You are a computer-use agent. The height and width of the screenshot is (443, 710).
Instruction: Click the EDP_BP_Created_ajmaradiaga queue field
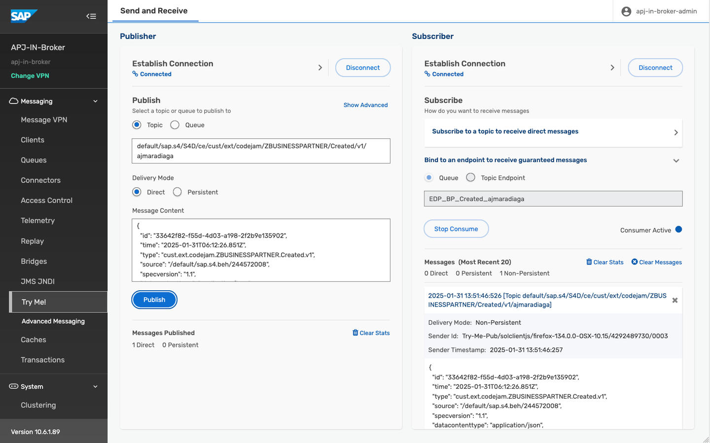click(x=553, y=199)
